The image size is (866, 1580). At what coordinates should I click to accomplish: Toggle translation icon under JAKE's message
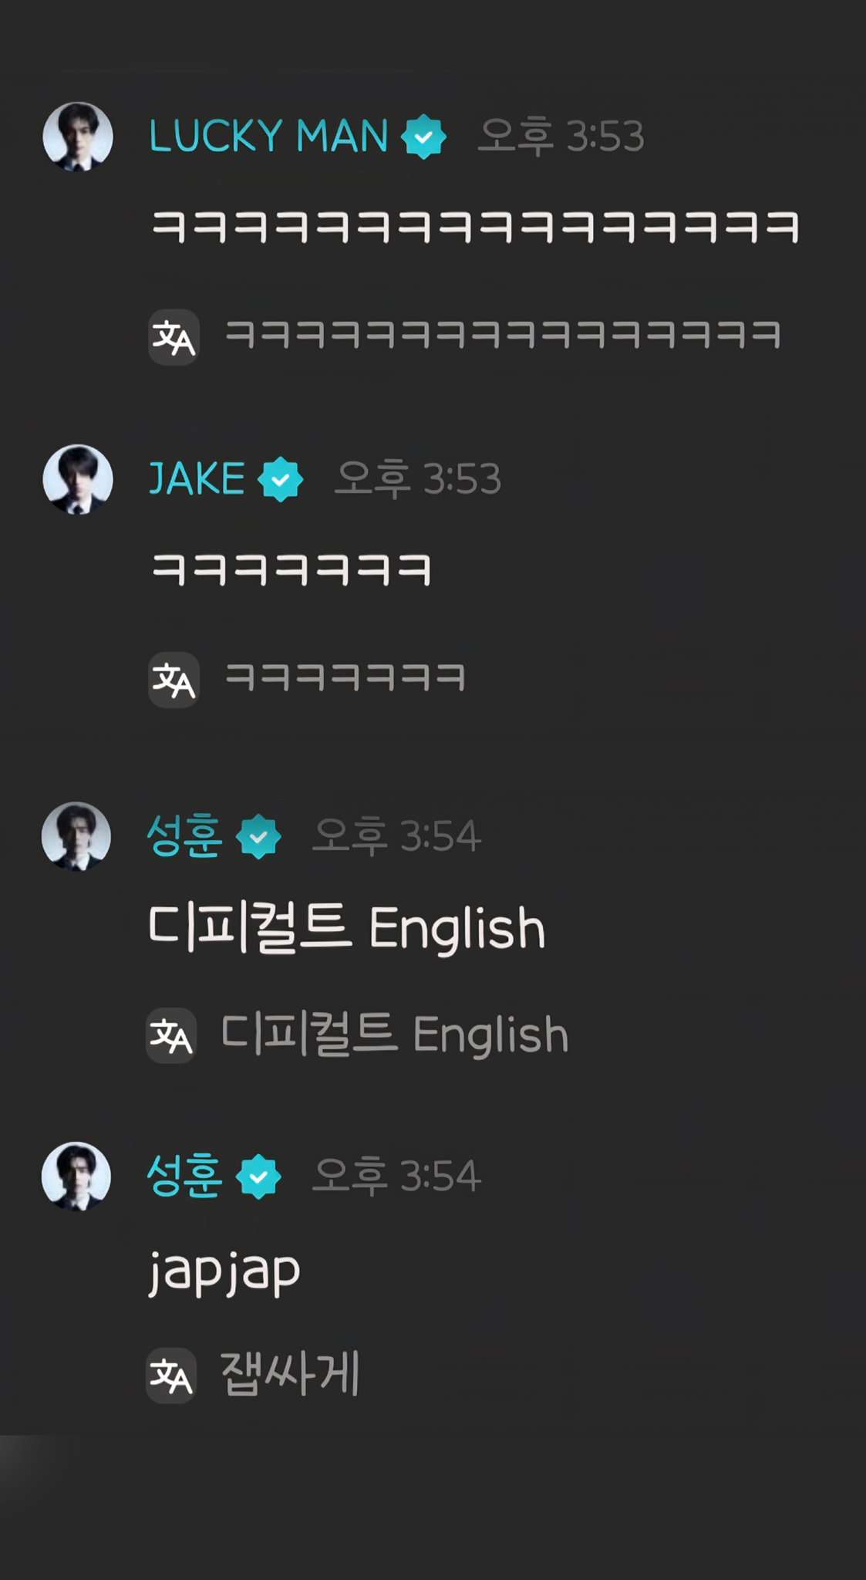(x=174, y=680)
